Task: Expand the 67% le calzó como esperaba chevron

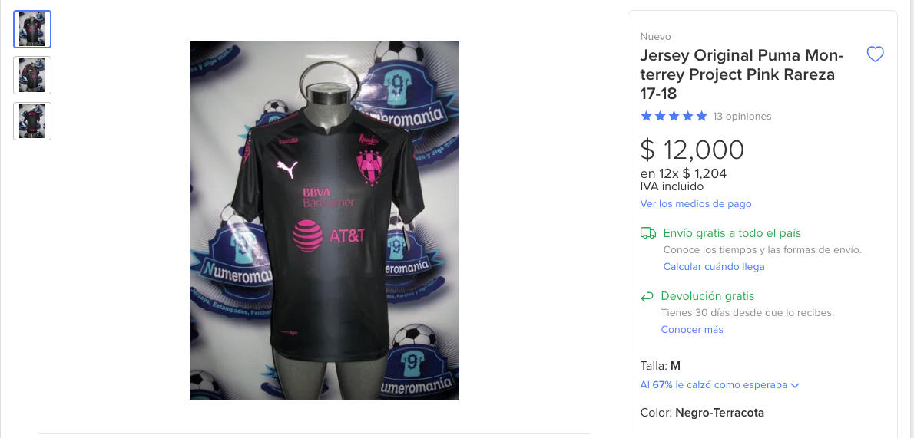Action: (x=794, y=385)
